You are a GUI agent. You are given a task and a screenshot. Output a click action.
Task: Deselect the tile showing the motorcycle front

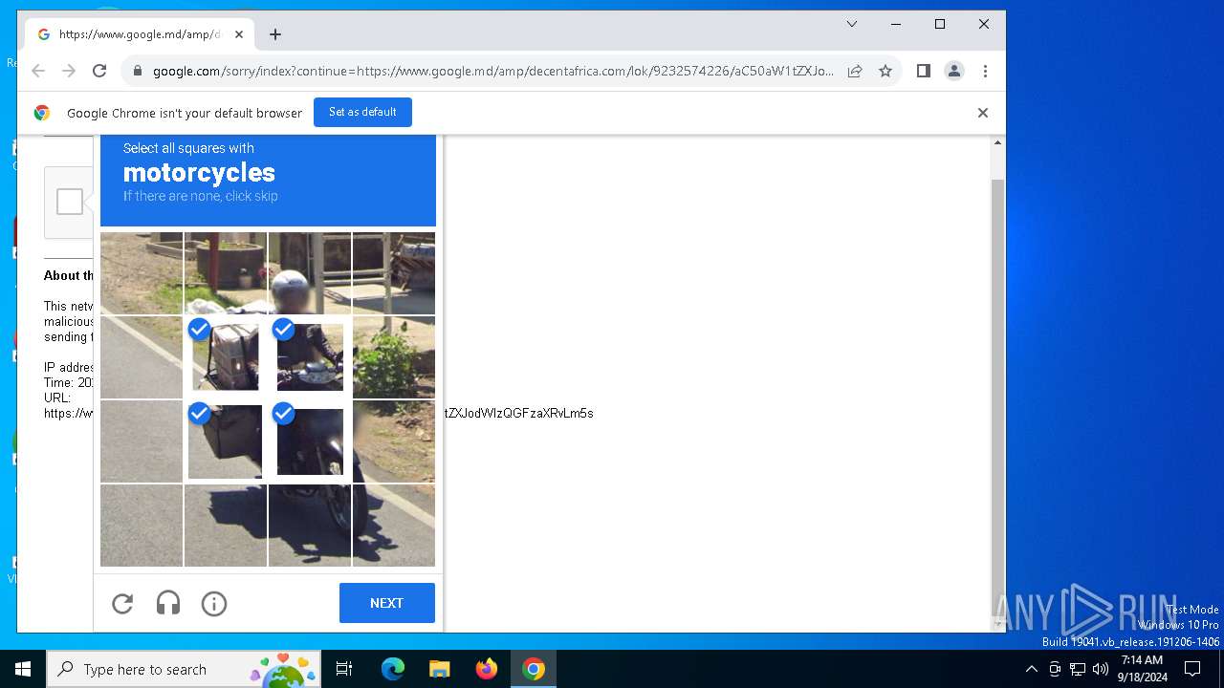pos(310,441)
